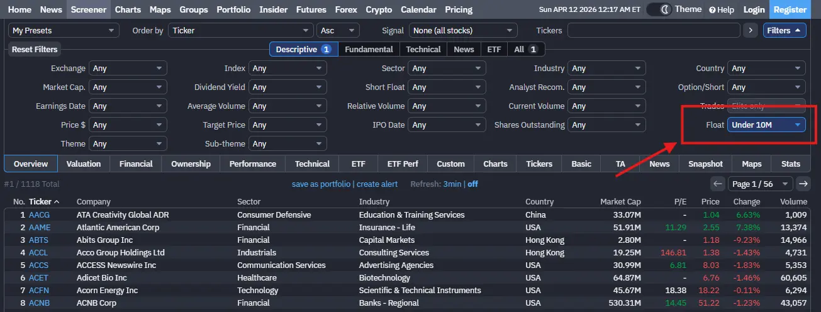Viewport: 821px width, 312px height.
Task: Switch to the Technical filter tab beside Fundamental
Action: [x=423, y=49]
